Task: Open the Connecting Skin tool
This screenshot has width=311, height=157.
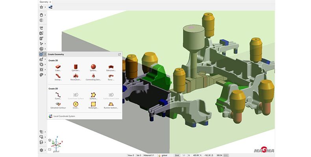Action: [93, 77]
